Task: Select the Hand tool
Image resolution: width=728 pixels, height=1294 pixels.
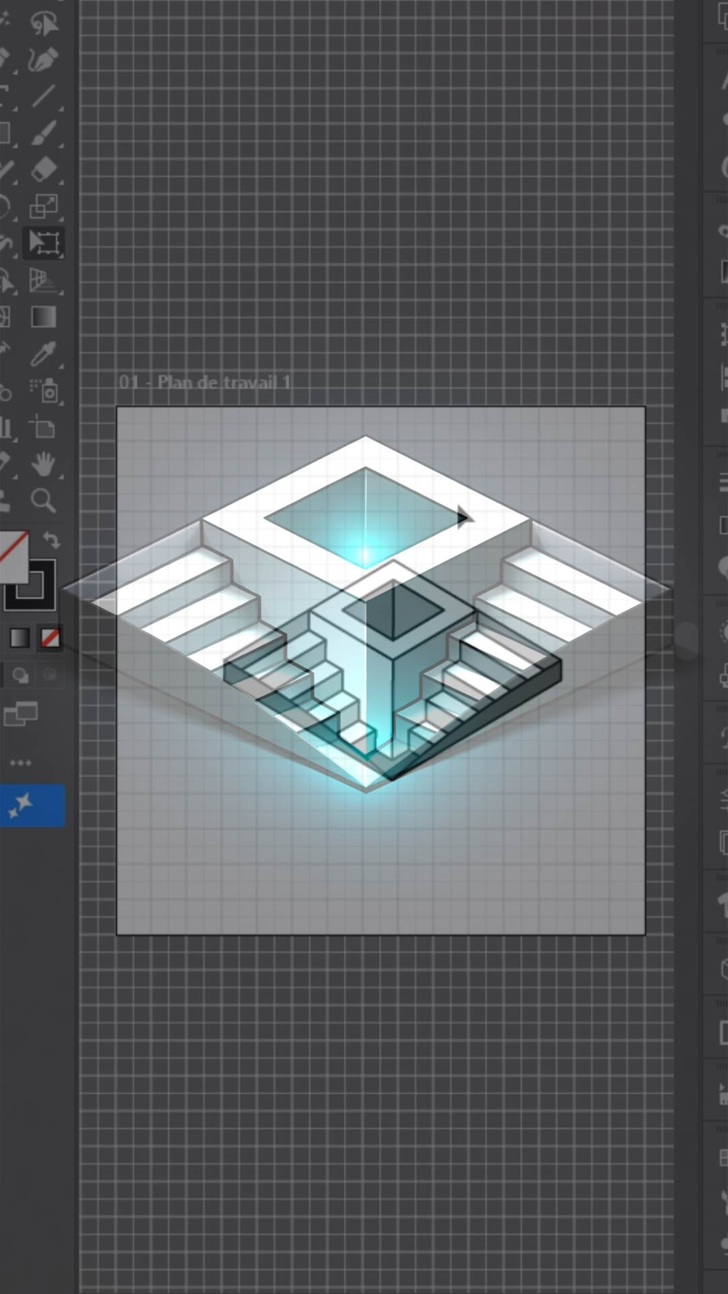Action: (x=43, y=464)
